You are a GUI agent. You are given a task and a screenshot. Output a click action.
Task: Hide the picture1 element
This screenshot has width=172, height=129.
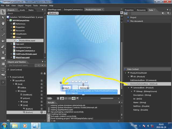click(x=42, y=98)
